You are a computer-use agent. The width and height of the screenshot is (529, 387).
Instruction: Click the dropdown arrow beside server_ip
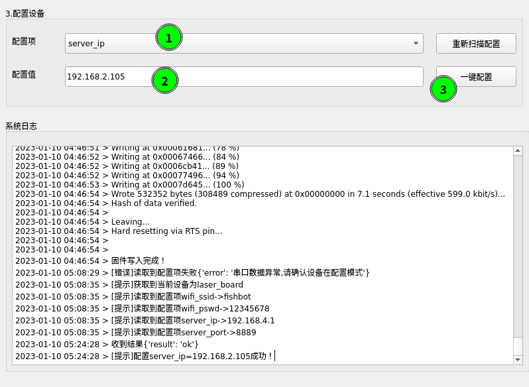point(416,43)
